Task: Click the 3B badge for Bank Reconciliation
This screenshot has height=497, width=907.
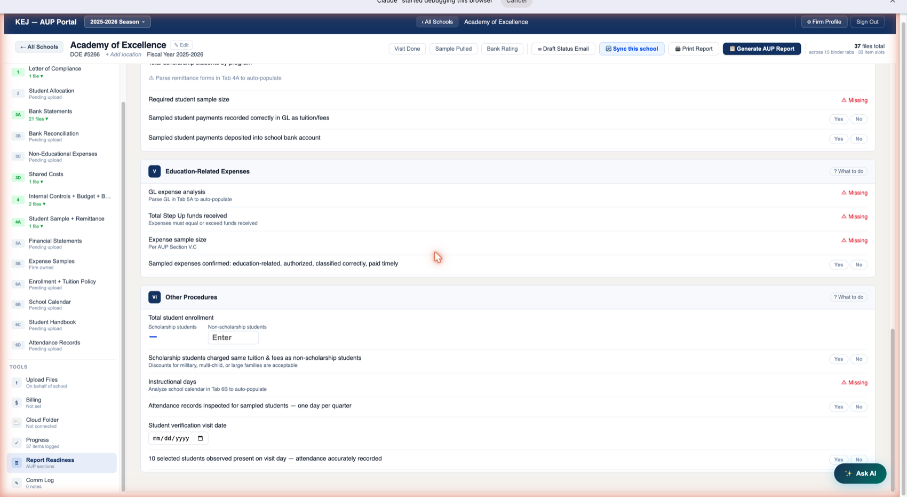Action: pyautogui.click(x=18, y=136)
